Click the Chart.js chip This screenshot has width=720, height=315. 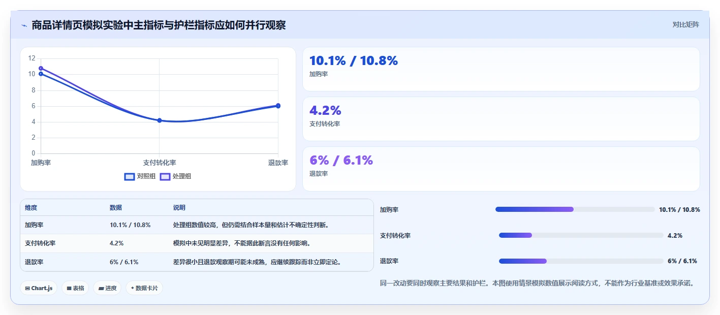(x=39, y=288)
